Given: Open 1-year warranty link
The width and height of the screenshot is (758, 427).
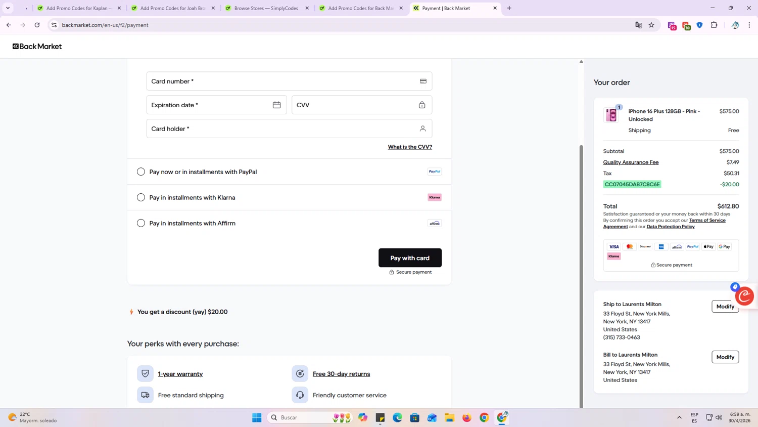Looking at the screenshot, I should 180,374.
